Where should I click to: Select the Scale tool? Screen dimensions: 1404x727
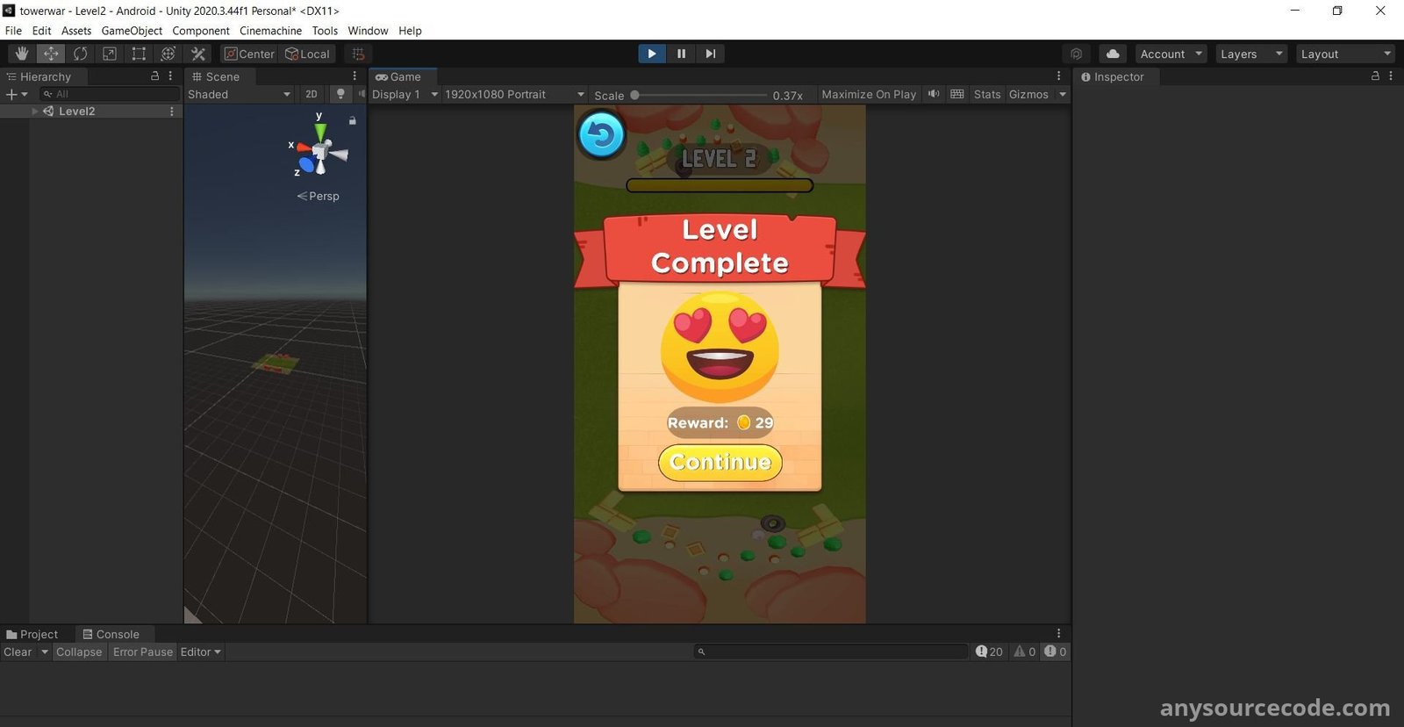(x=110, y=54)
